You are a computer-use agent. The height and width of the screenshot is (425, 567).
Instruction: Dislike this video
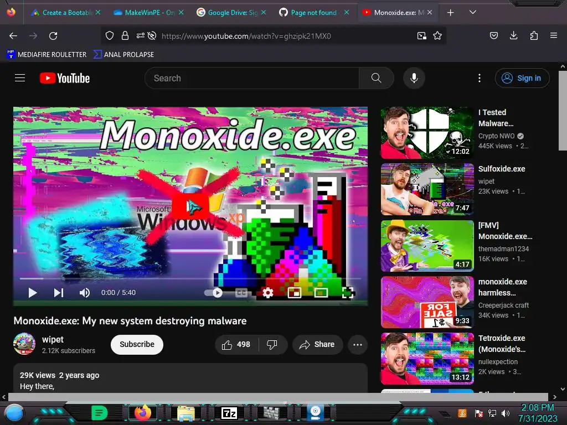click(272, 344)
